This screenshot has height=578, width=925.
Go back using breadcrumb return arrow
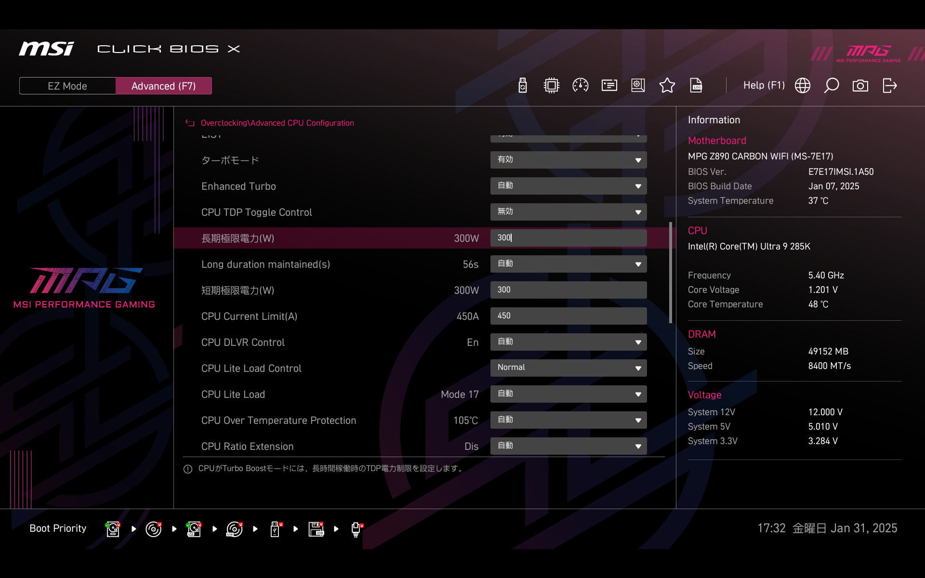[x=190, y=123]
